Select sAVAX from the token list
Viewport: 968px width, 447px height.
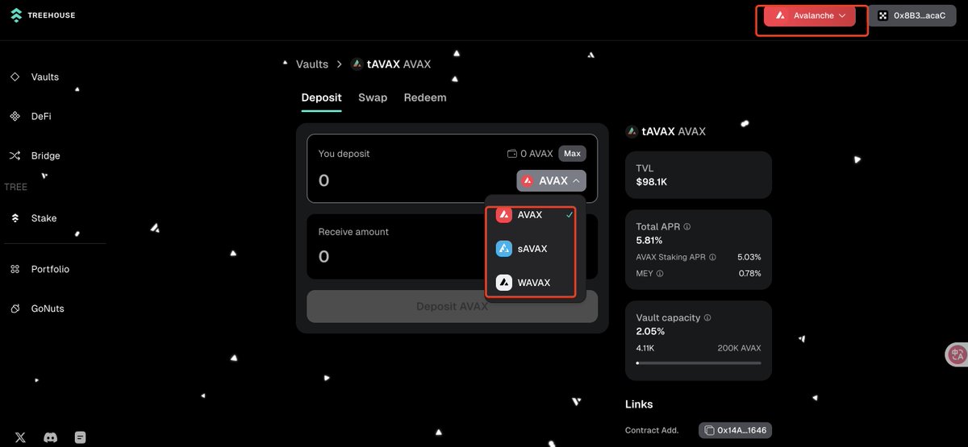click(536, 249)
